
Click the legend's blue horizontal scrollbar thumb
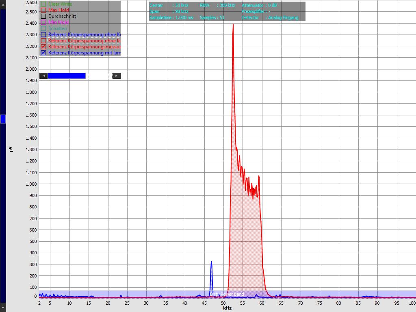pos(66,76)
